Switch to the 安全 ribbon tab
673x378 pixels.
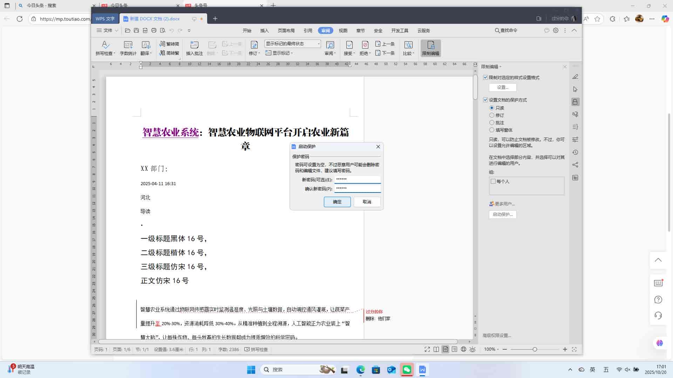coord(378,30)
